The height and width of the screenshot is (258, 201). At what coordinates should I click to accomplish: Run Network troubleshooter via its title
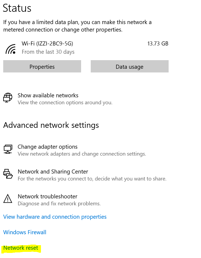click(x=47, y=197)
